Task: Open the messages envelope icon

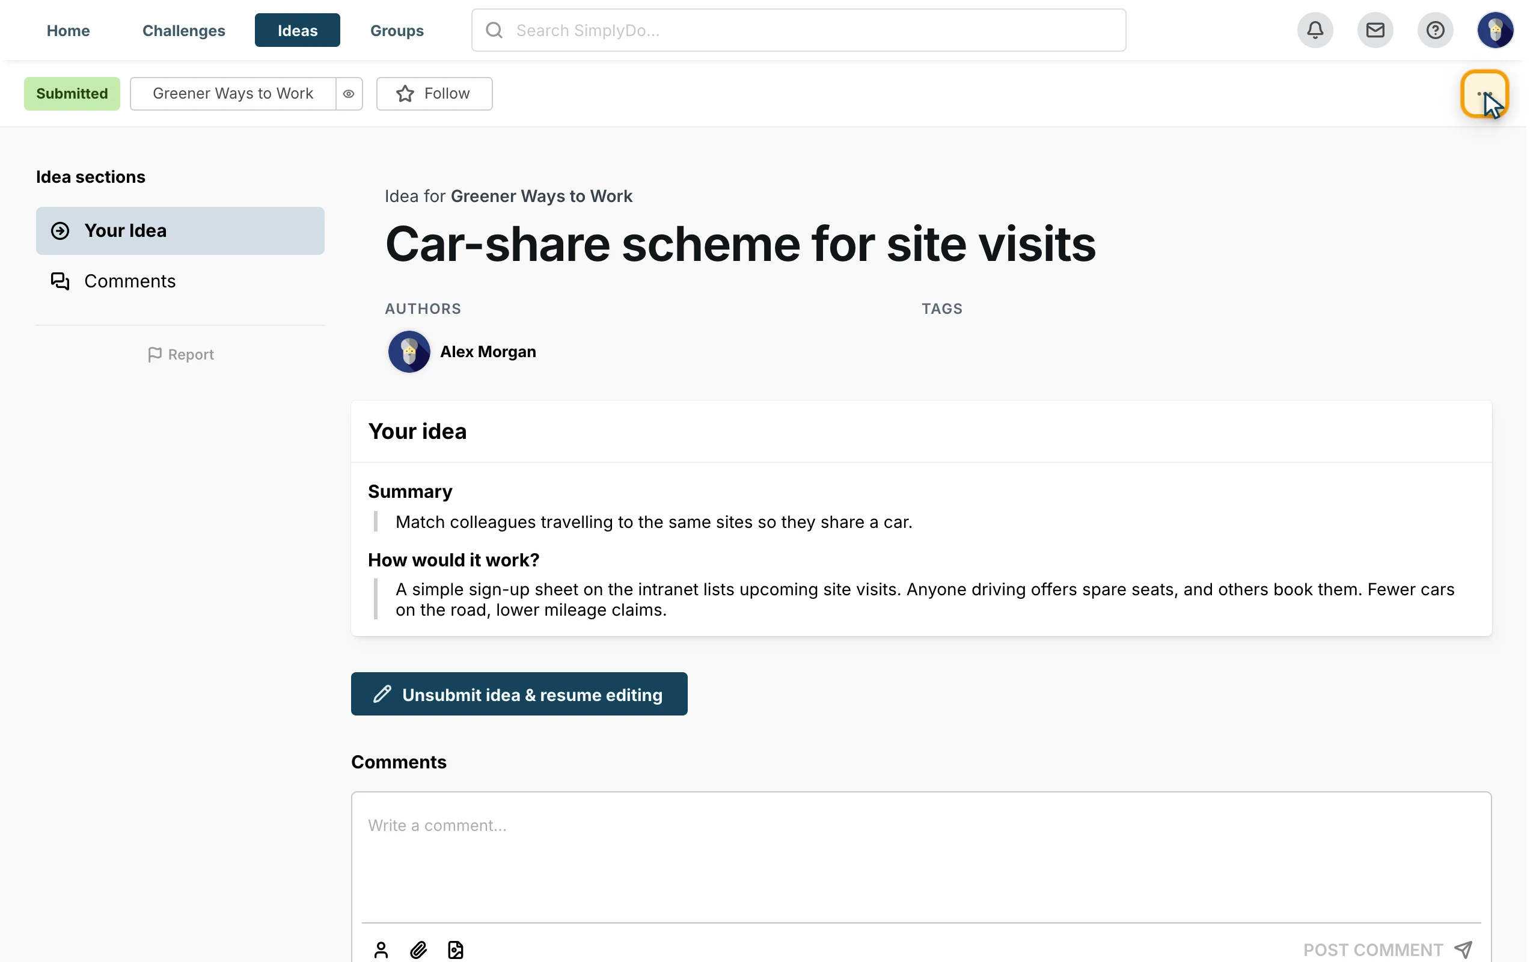Action: [x=1375, y=30]
